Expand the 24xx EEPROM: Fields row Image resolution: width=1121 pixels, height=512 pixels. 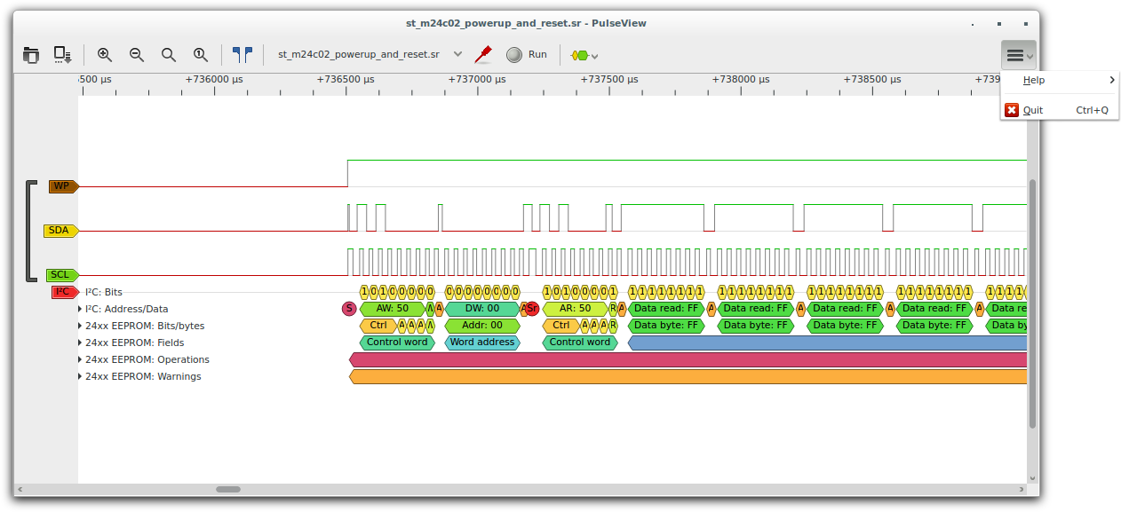81,343
